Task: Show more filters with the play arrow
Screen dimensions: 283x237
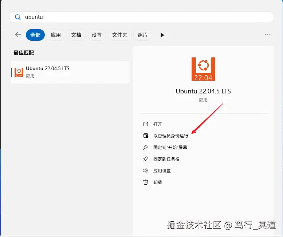Action: (x=162, y=35)
